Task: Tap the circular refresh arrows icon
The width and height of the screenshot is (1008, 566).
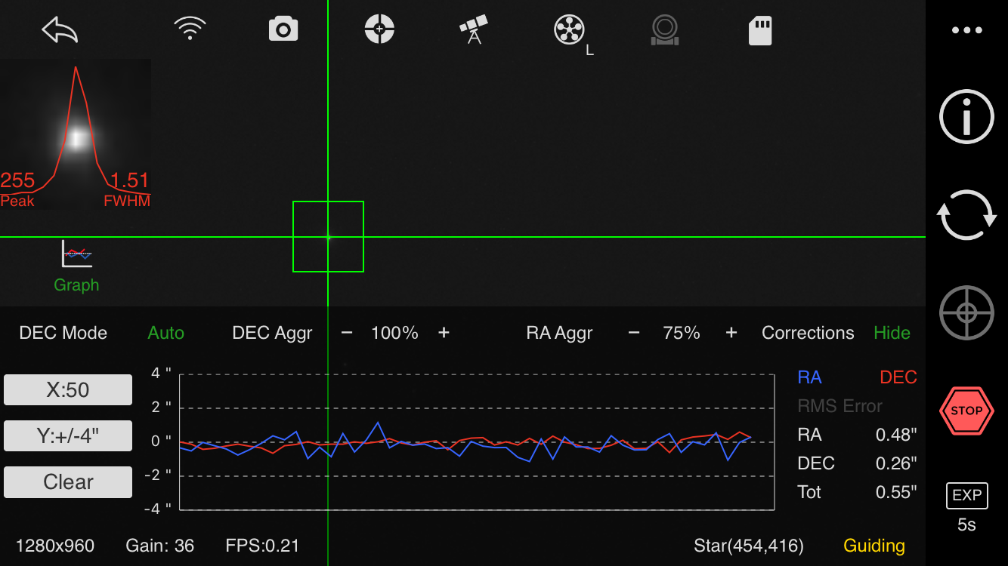Action: click(x=966, y=215)
